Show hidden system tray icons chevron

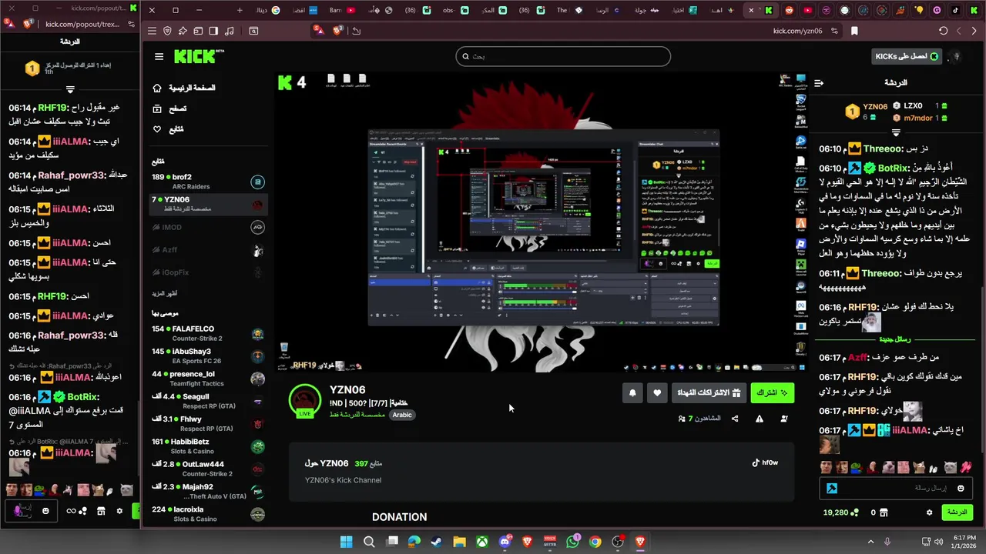click(871, 542)
